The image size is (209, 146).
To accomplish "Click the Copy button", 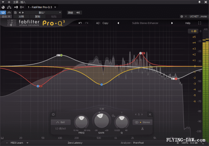I will pyautogui.click(x=105, y=23).
